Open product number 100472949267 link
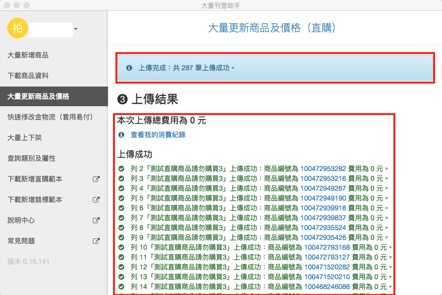Image resolution: width=442 pixels, height=295 pixels. (323, 188)
